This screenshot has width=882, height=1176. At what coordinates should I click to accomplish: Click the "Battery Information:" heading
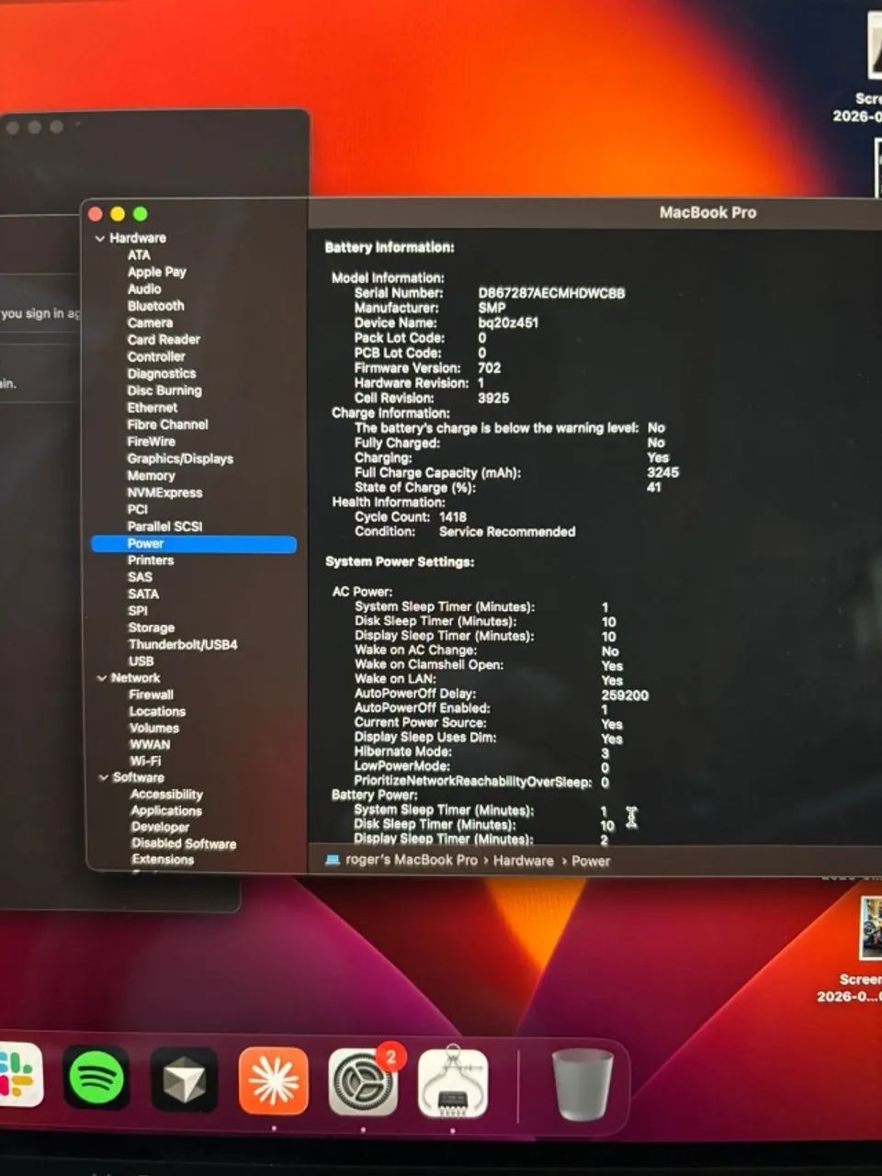[x=390, y=247]
